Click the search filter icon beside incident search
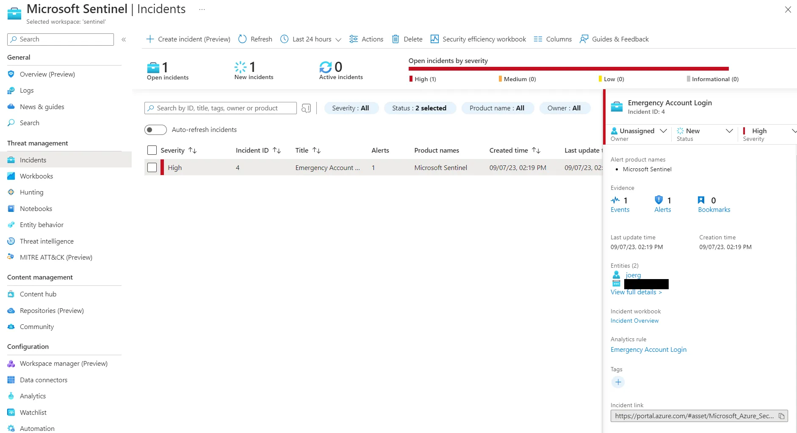The width and height of the screenshot is (797, 433). coord(306,108)
